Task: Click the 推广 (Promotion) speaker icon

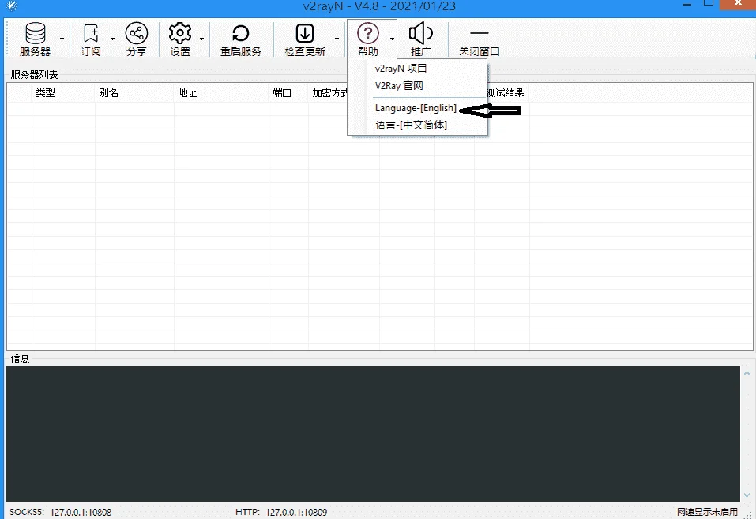Action: [421, 39]
